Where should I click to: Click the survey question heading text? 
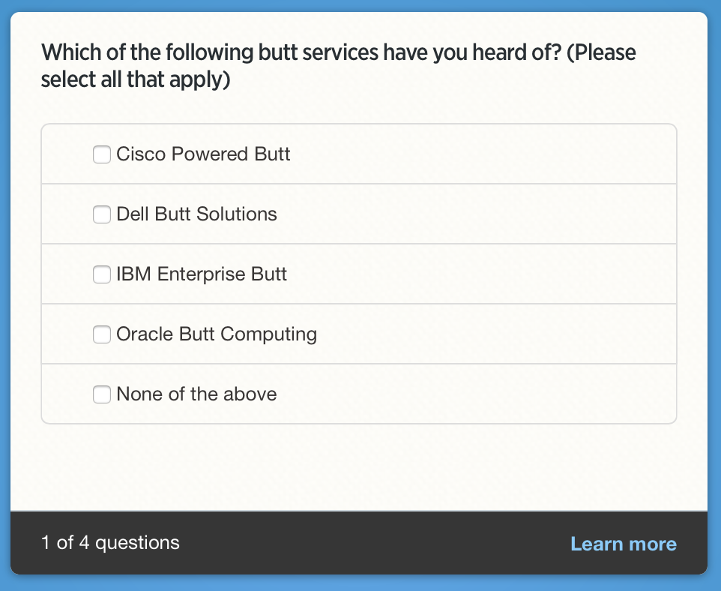(338, 65)
